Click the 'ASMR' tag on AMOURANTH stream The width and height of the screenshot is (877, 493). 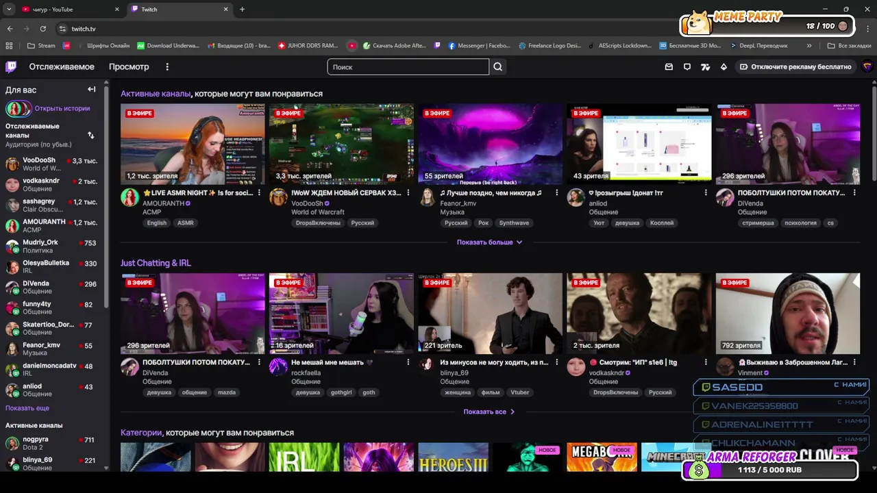tap(186, 223)
